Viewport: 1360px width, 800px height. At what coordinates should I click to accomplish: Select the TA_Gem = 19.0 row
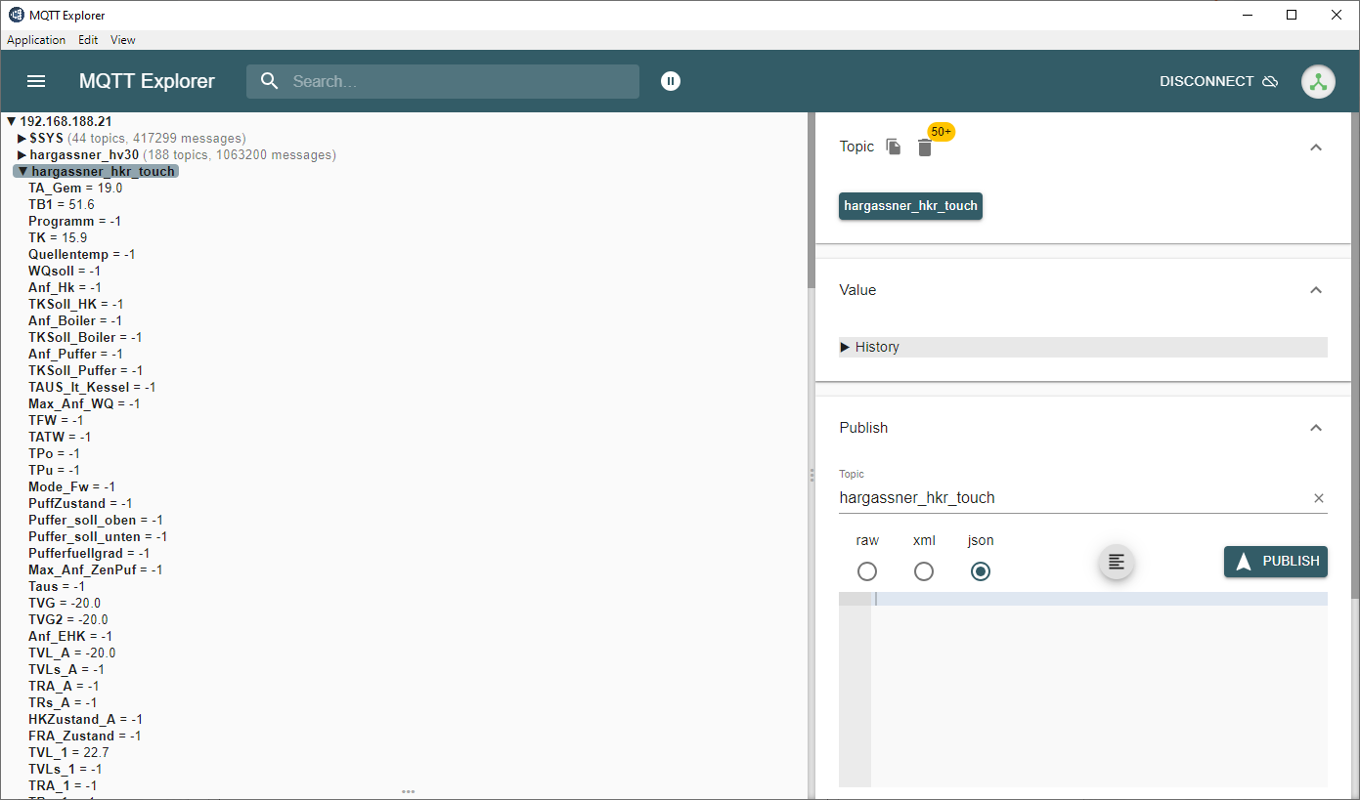75,188
